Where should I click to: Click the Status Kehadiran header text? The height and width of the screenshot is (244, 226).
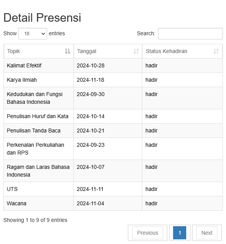click(167, 51)
